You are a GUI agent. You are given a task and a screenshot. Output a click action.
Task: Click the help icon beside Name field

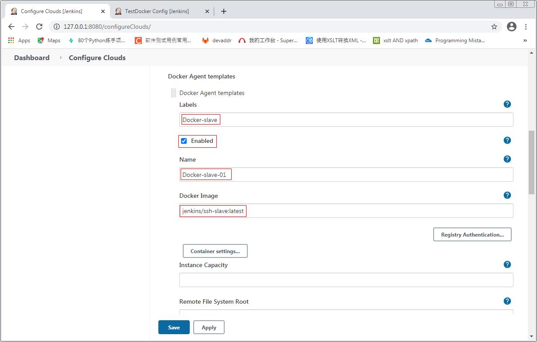tap(507, 159)
